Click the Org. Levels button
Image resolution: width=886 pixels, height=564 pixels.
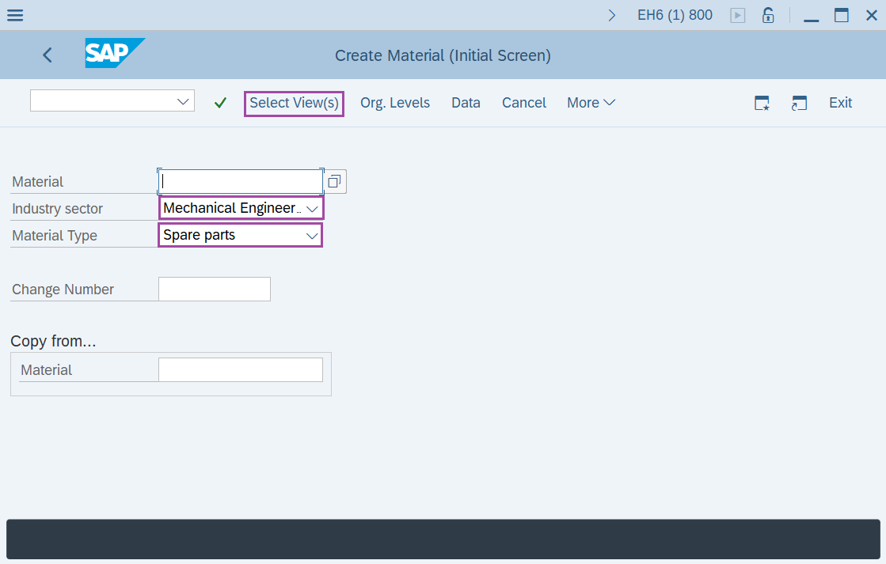point(394,102)
